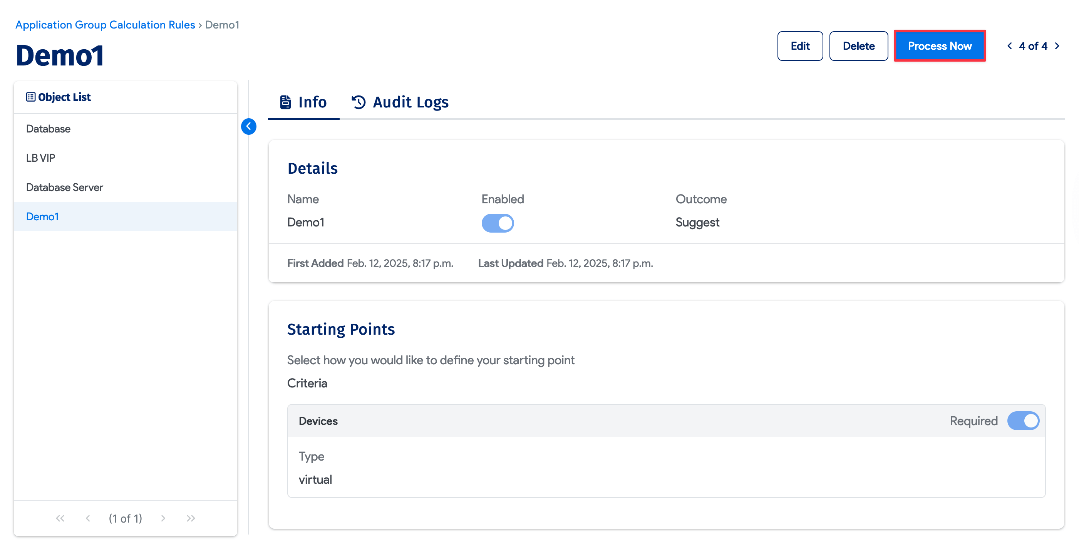Go to next object list page
This screenshot has width=1079, height=543.
[163, 518]
